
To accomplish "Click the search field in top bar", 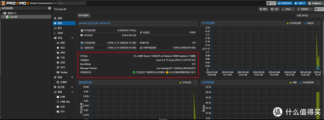I will (x=72, y=3).
